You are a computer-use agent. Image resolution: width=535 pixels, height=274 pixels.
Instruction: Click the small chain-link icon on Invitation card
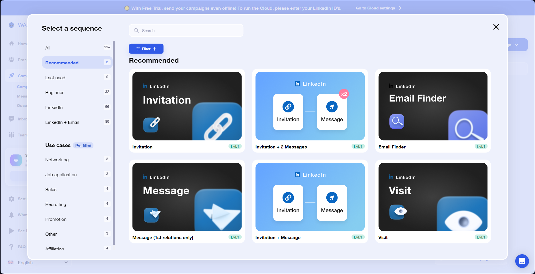(151, 125)
